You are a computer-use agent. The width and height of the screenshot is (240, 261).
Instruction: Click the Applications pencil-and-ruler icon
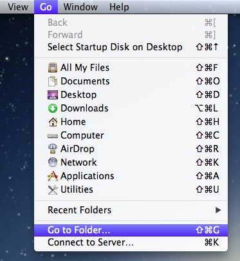click(x=53, y=176)
